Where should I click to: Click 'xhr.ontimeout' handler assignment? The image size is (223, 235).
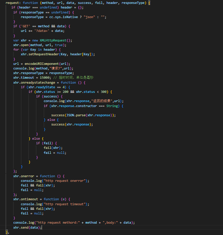point(26,199)
